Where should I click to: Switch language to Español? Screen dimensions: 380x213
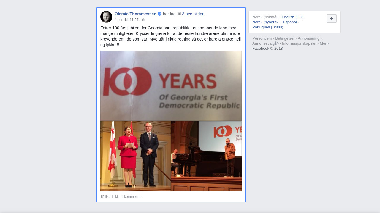290,22
